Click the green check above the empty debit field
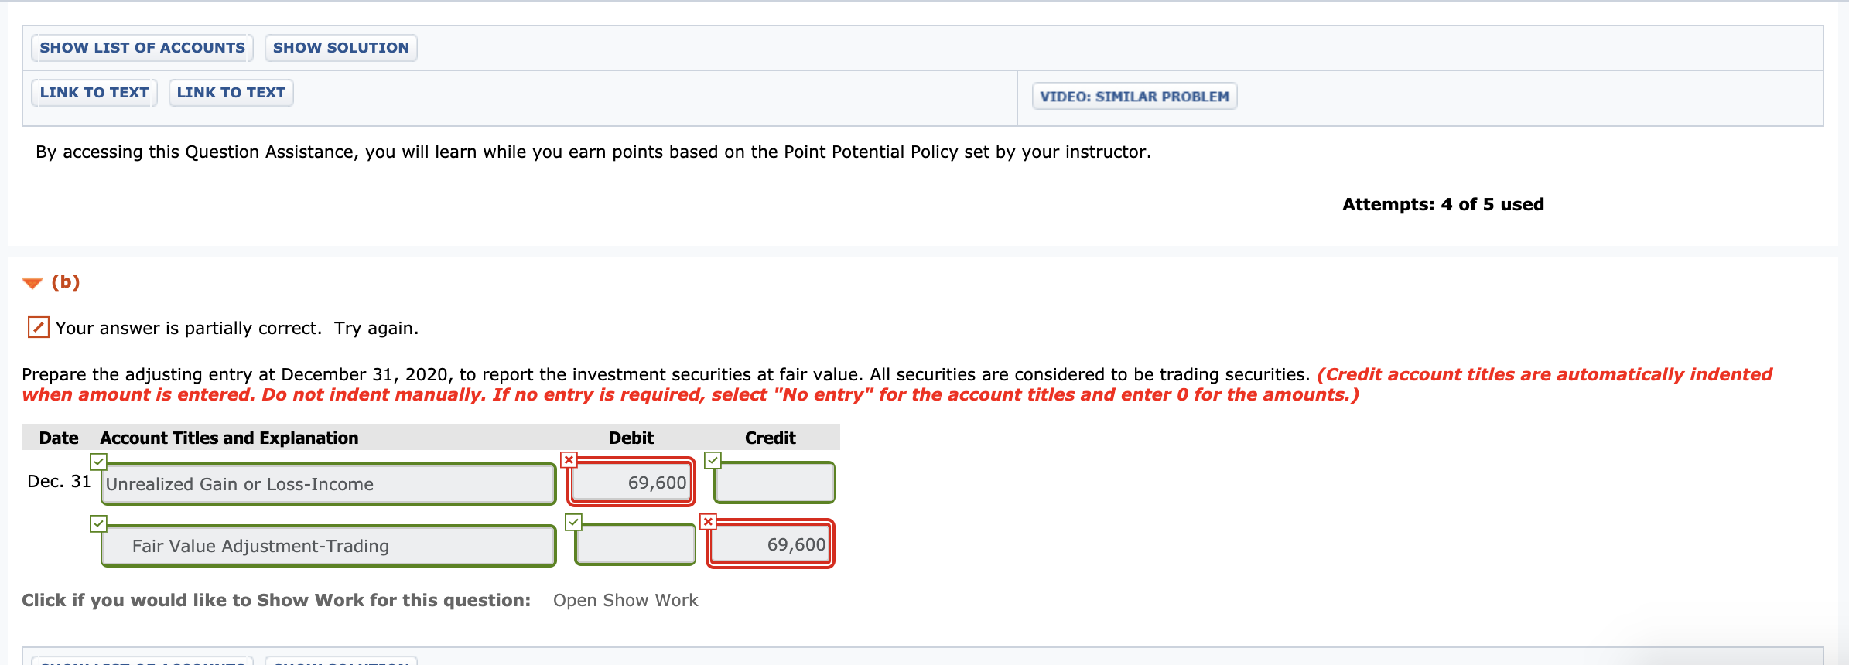This screenshot has height=665, width=1849. point(574,522)
